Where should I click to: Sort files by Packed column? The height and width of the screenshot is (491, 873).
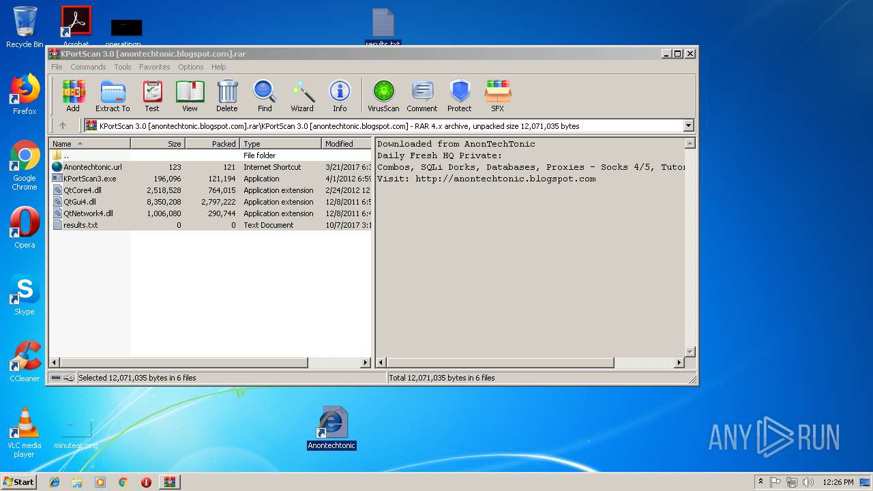coord(212,144)
